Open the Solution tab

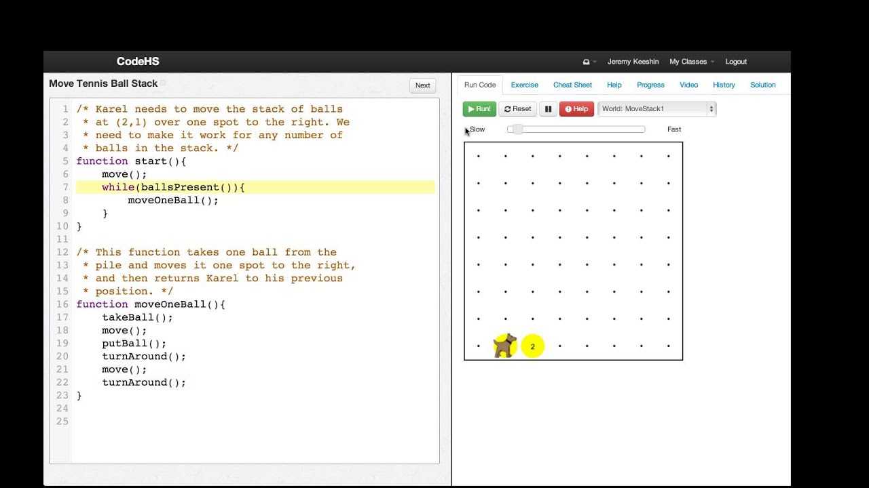click(762, 85)
